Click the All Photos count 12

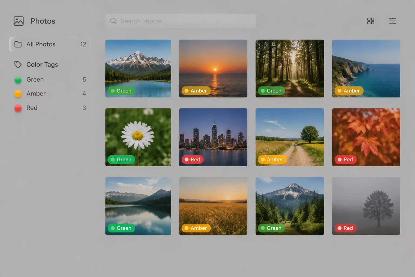pos(83,44)
